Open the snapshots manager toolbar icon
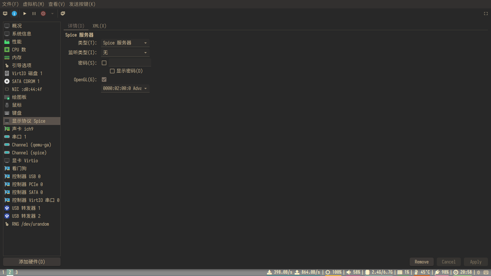This screenshot has width=491, height=276. tap(63, 14)
